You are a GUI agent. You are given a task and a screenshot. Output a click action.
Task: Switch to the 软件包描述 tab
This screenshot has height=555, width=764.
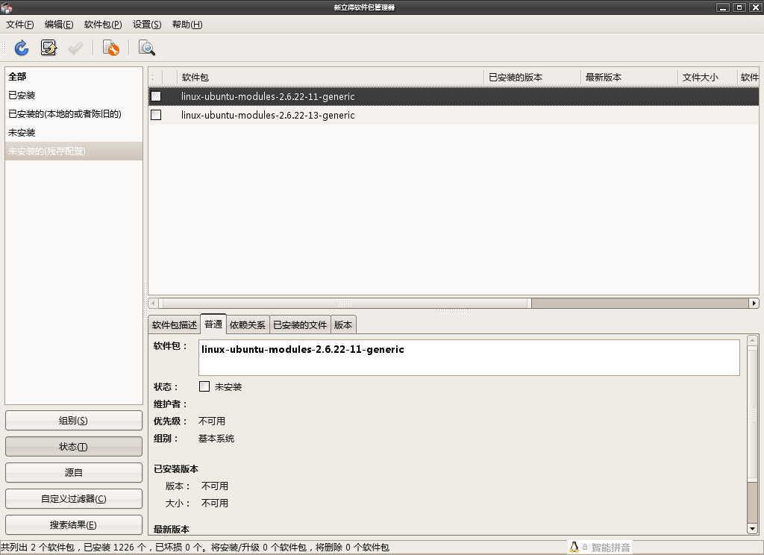tap(175, 325)
